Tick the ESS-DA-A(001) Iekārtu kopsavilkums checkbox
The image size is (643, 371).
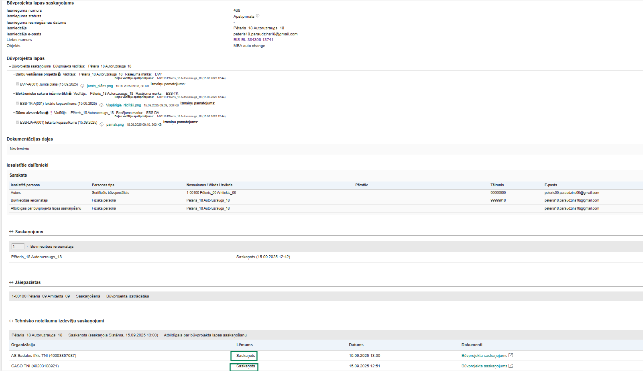tap(18, 122)
